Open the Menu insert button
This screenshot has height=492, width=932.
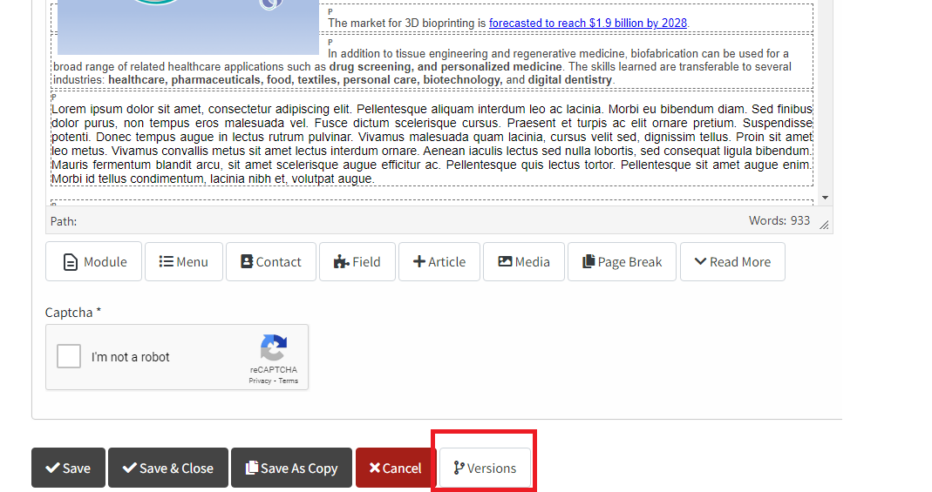point(184,262)
